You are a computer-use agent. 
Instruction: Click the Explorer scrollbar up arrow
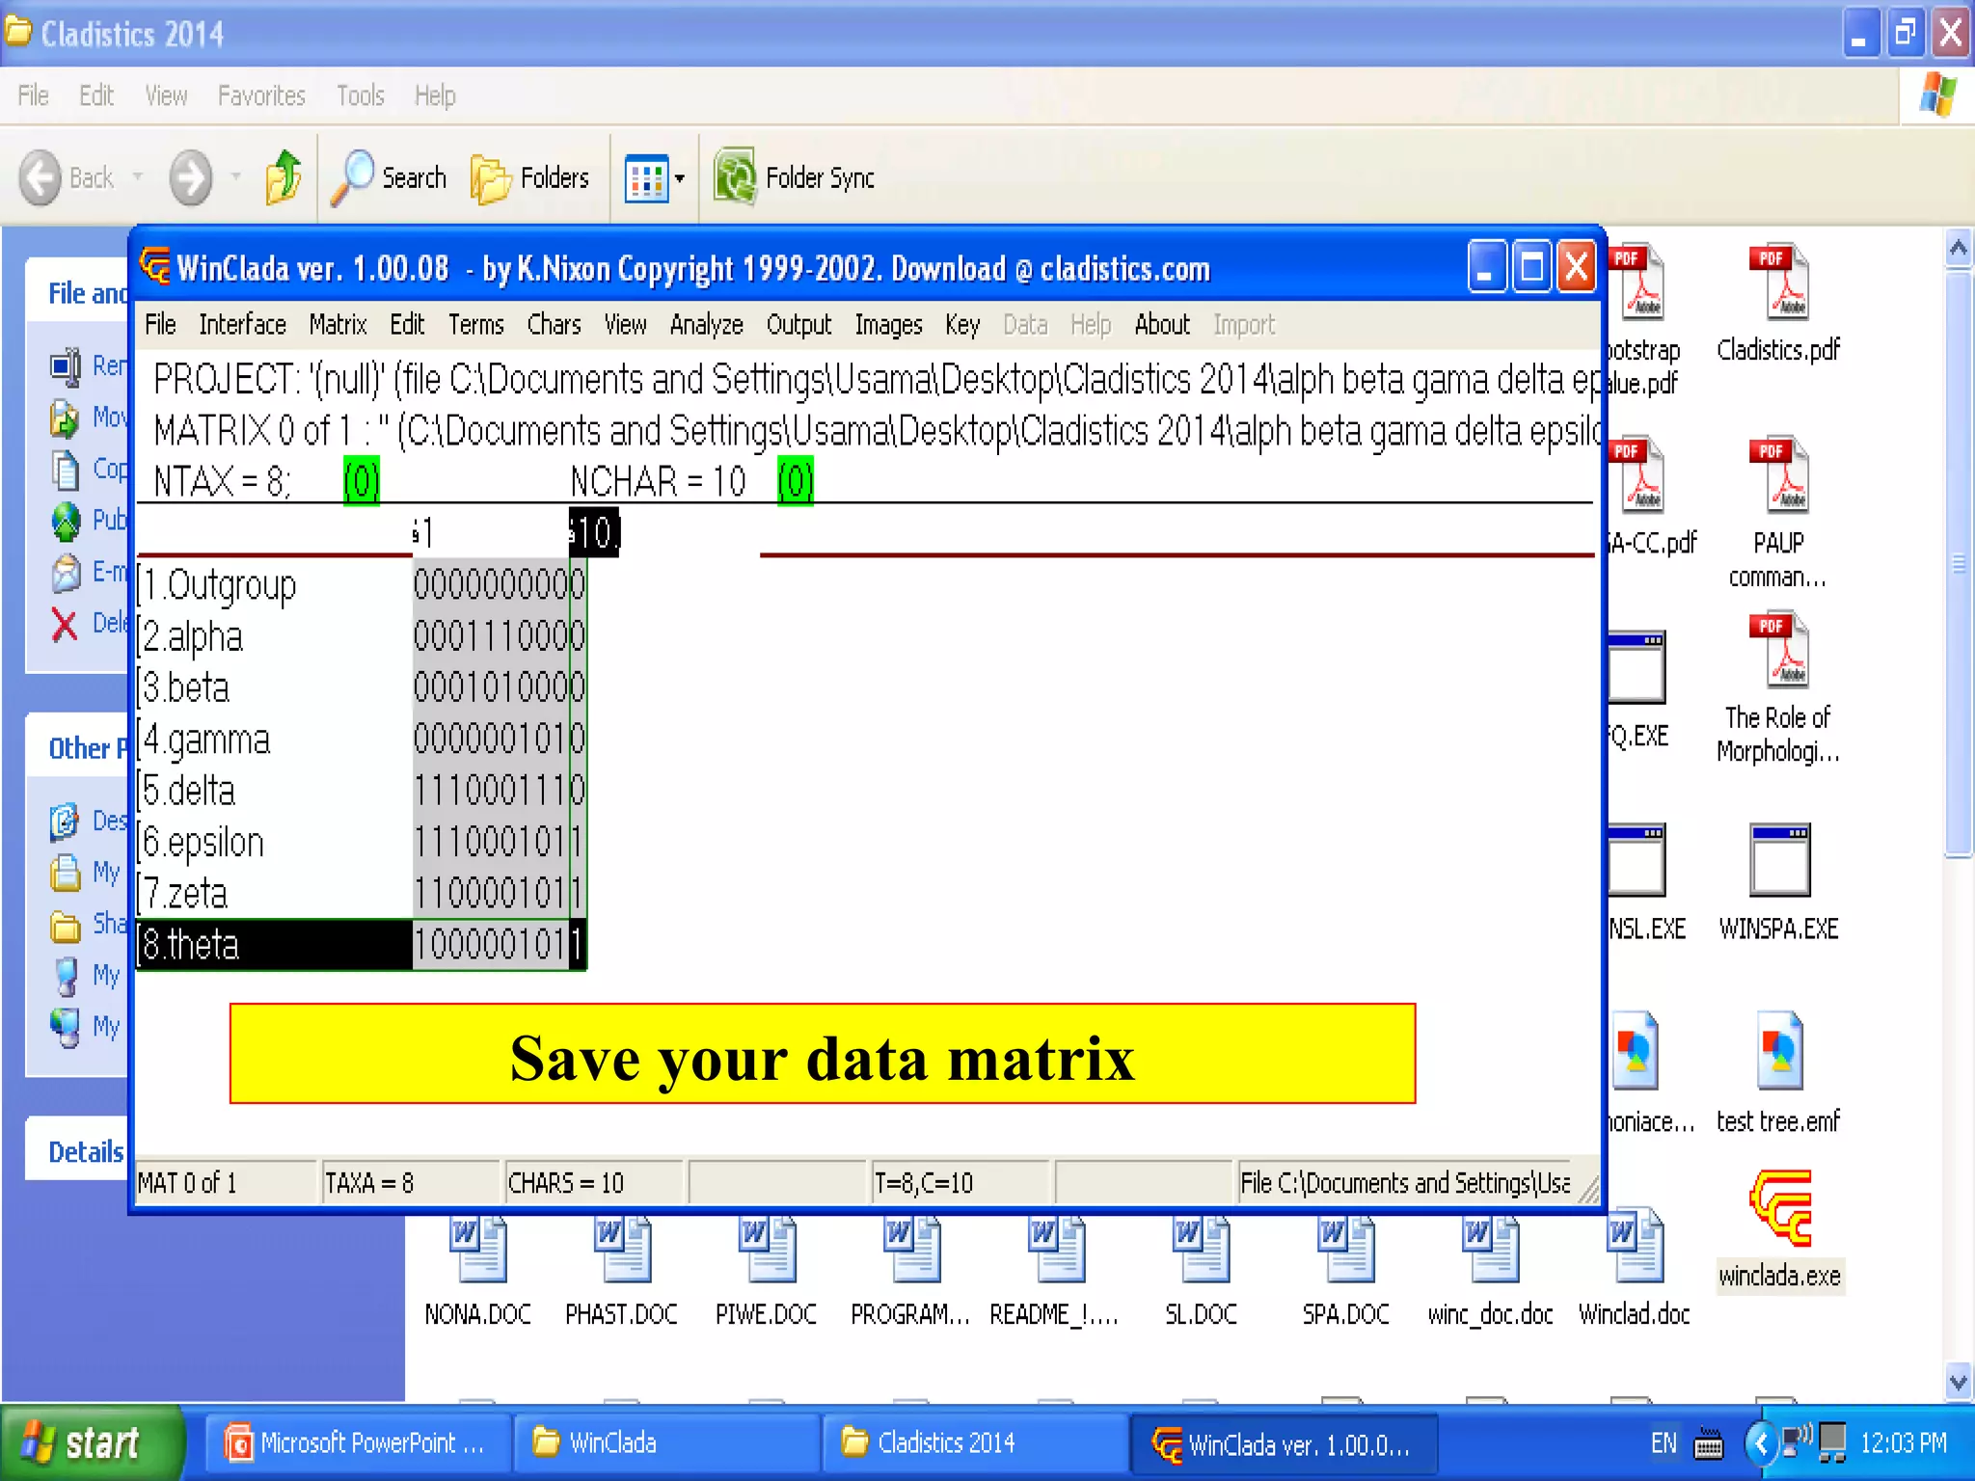coord(1959,248)
